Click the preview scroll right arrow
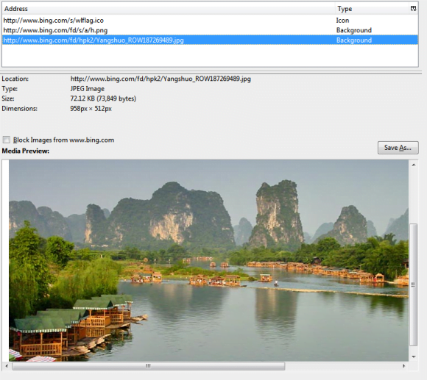This screenshot has height=380, width=427. point(404,366)
